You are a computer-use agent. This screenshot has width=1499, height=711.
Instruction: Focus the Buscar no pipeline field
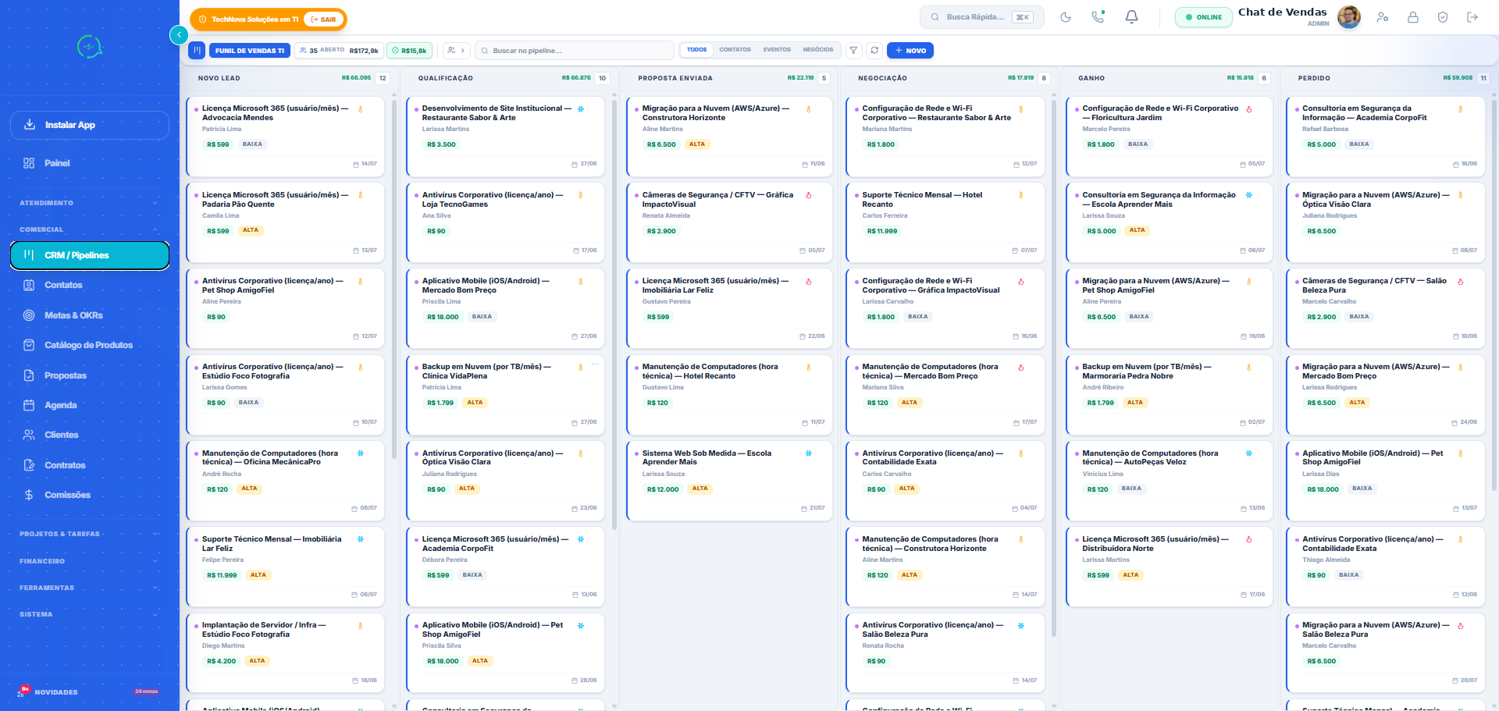(x=575, y=51)
